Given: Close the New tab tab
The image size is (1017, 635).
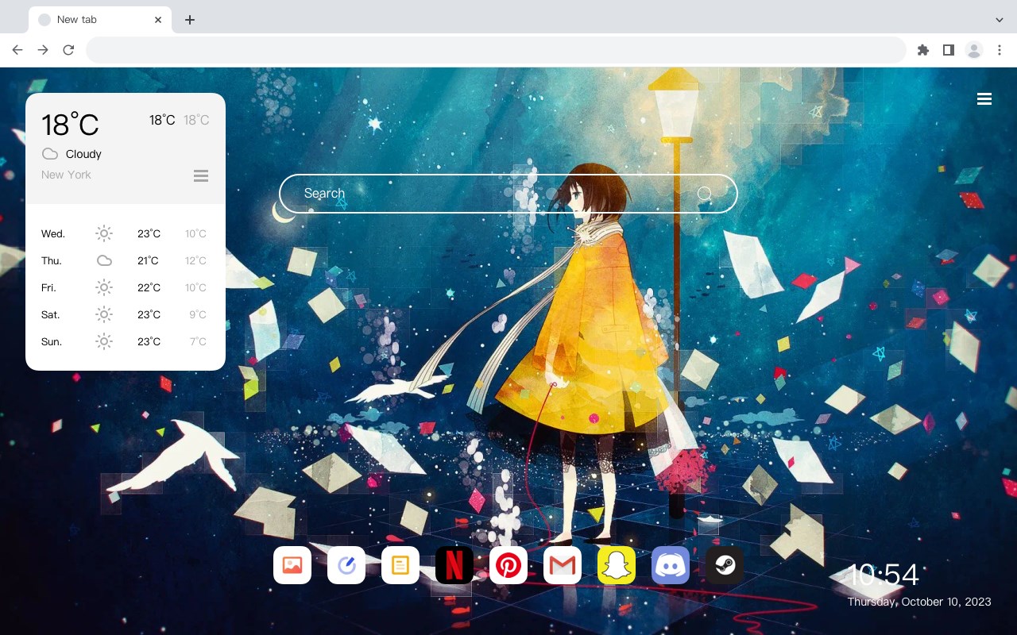Looking at the screenshot, I should click(x=159, y=20).
